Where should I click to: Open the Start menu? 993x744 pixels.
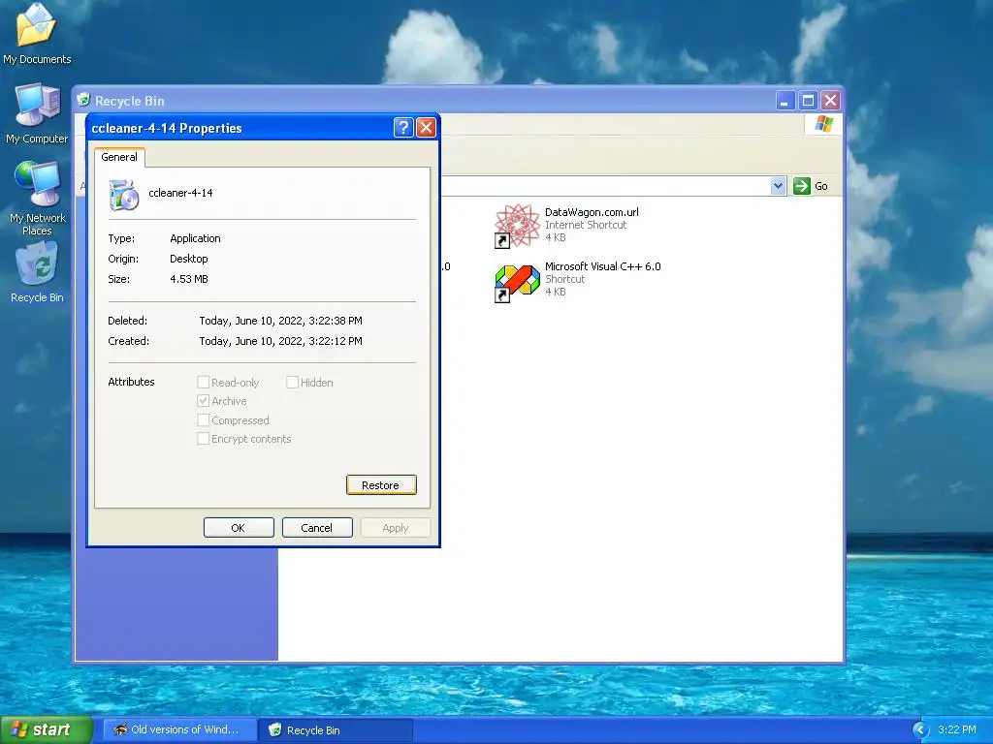(46, 729)
